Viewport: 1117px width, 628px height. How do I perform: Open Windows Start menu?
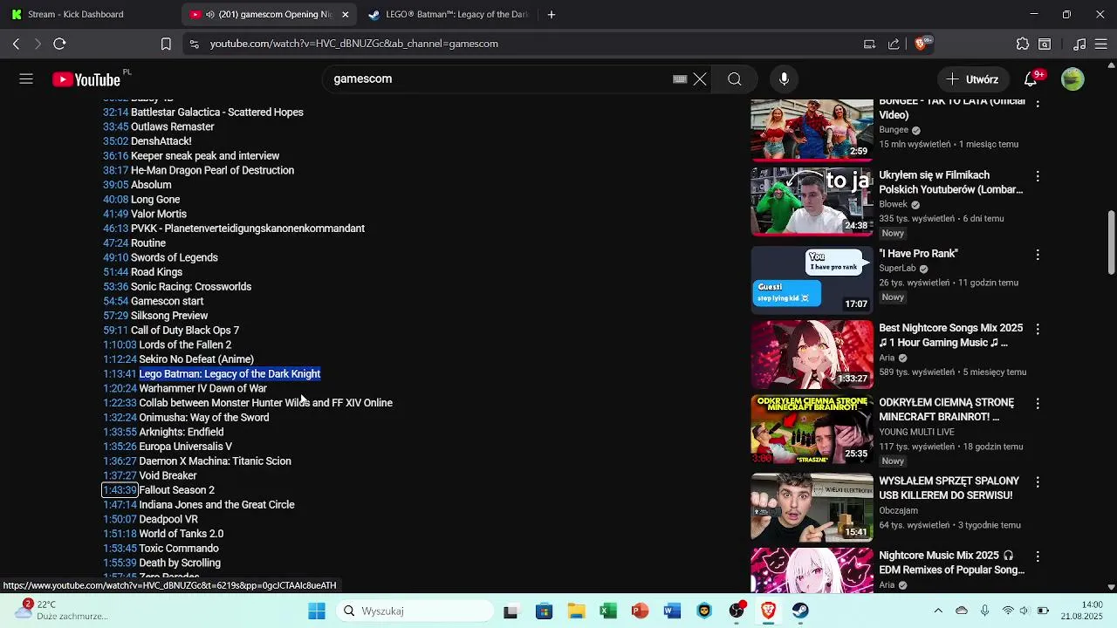317,611
